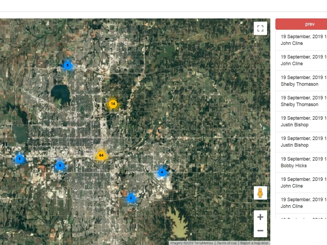Open the northern cluster marked 5

68,65
